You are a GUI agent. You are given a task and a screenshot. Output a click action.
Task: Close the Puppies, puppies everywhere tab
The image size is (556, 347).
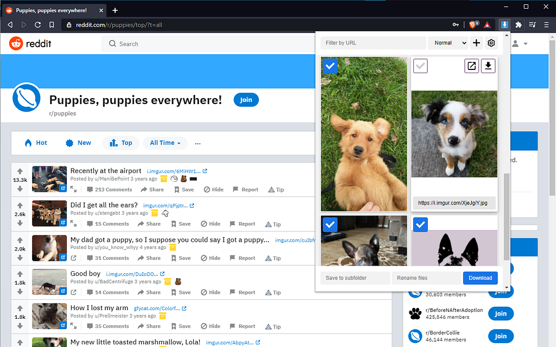(101, 10)
